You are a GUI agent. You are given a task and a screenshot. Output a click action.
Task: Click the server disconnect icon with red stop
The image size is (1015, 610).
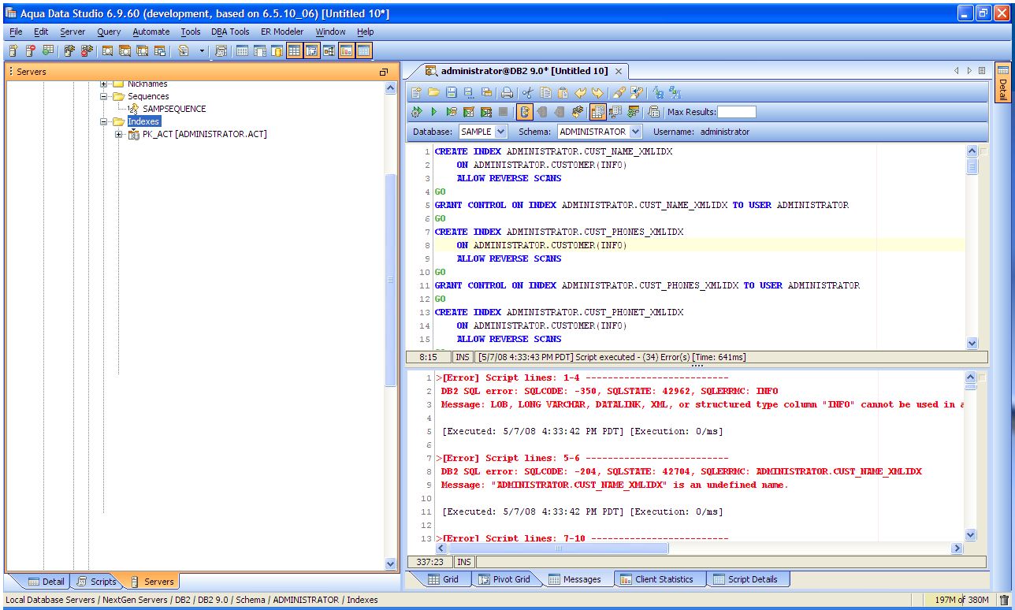[x=87, y=51]
